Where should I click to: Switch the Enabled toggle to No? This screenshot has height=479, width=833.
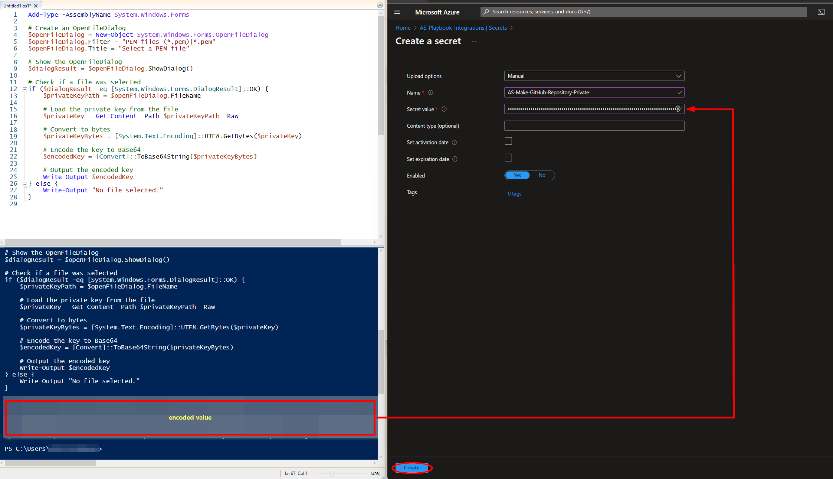[542, 175]
